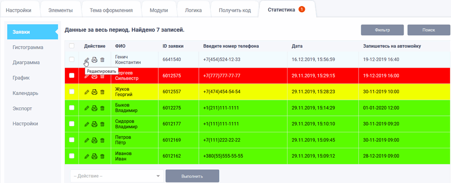The height and width of the screenshot is (183, 451).
Task: Click the Выполнить button
Action: tap(193, 176)
